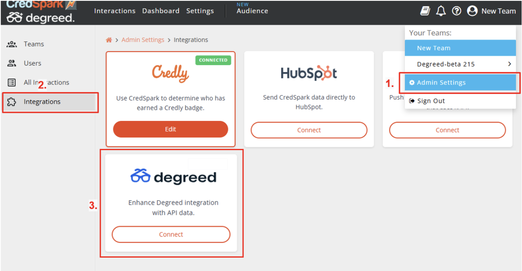The image size is (522, 271).
Task: Open notifications bell icon
Action: coord(441,11)
